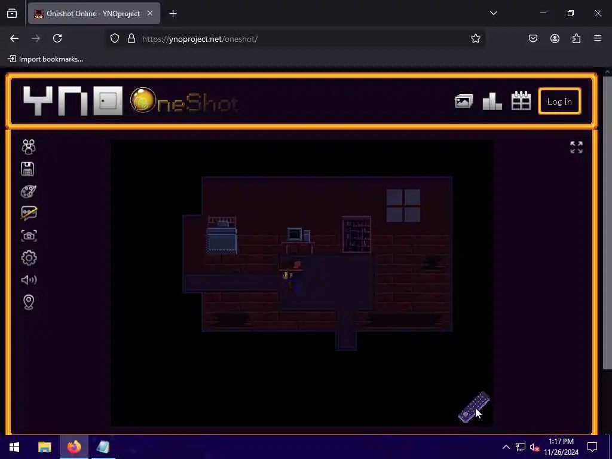This screenshot has width=612, height=459.
Task: Open the players list icon in sidebar
Action: (x=29, y=147)
